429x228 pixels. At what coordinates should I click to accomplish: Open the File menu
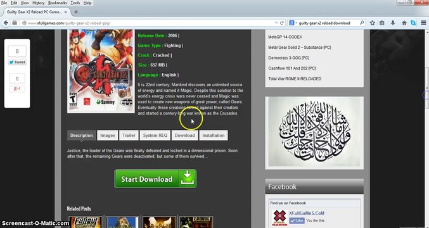[x=4, y=3]
